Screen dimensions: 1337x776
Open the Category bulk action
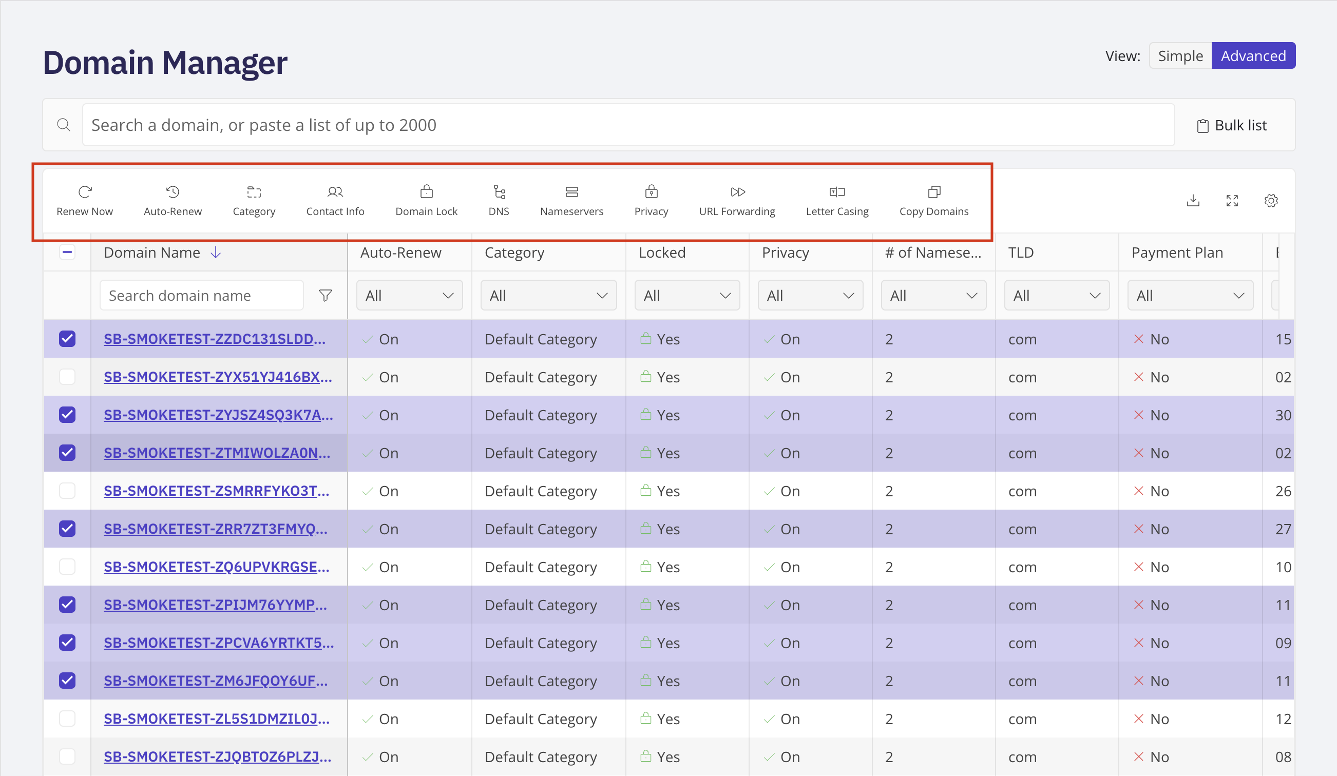pyautogui.click(x=254, y=201)
